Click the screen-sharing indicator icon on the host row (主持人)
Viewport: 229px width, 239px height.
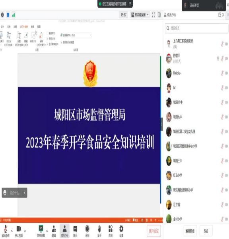coord(218,59)
